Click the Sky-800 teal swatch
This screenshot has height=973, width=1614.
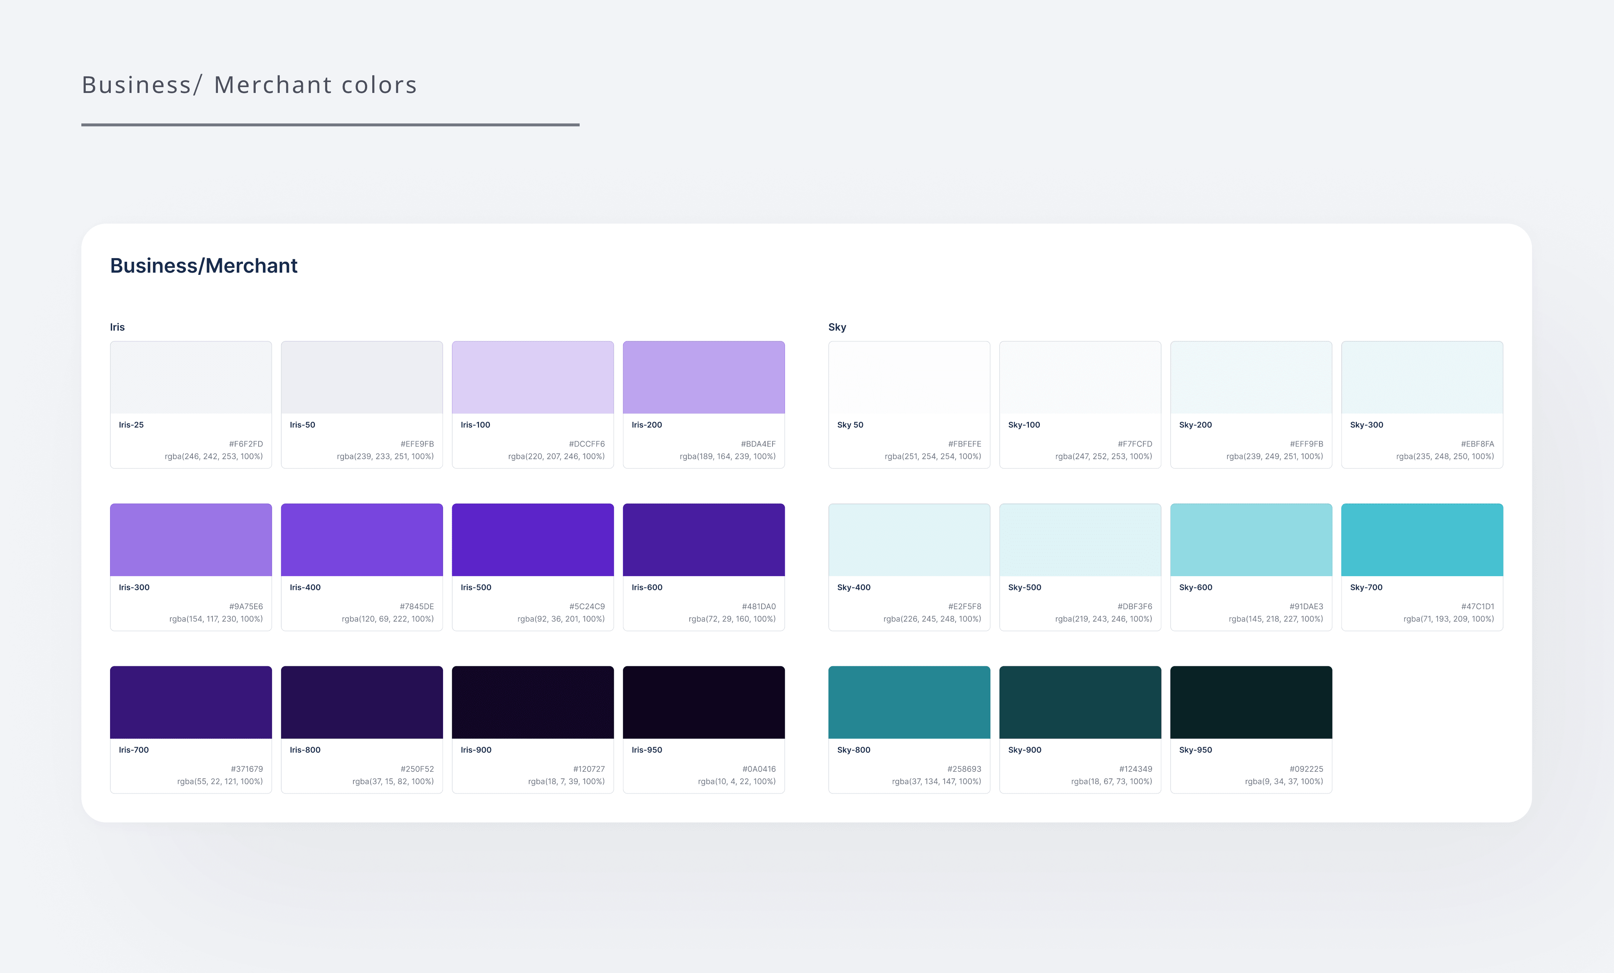point(909,702)
